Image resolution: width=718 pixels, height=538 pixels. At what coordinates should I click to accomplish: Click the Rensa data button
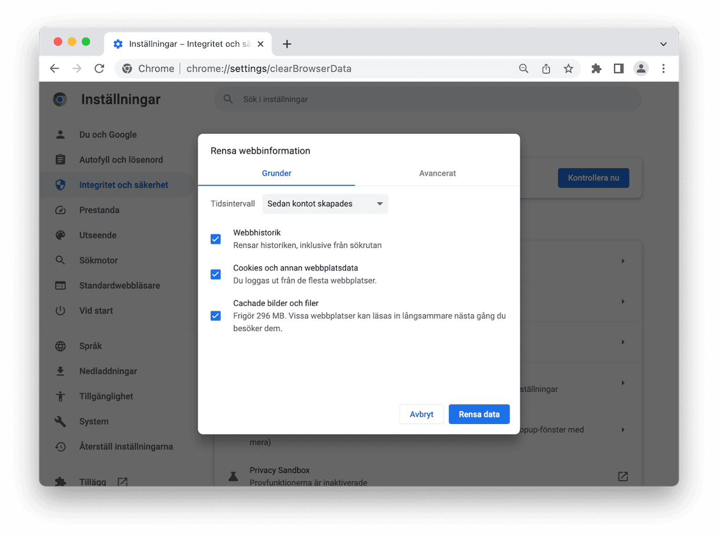[479, 415]
